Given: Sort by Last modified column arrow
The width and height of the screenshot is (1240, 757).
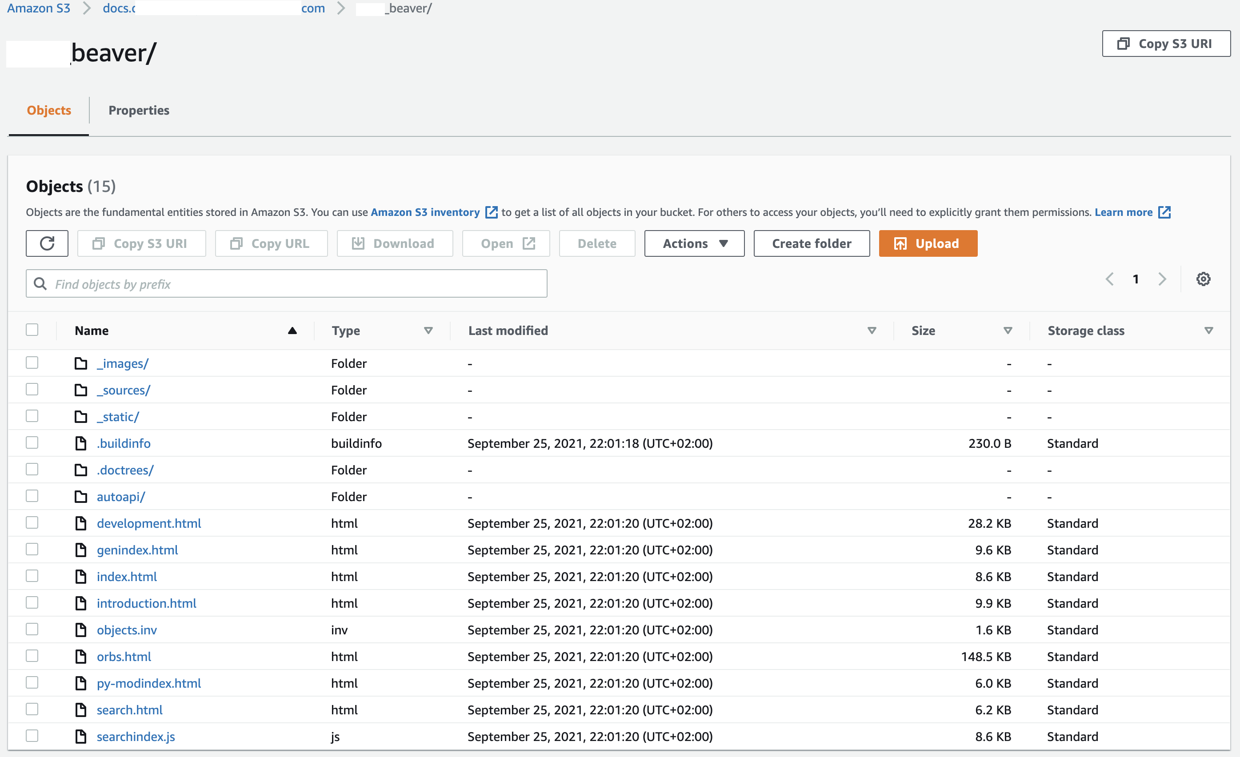Looking at the screenshot, I should 872,331.
